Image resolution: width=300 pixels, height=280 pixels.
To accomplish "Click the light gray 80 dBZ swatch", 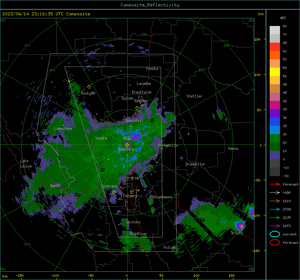I will click(x=275, y=30).
